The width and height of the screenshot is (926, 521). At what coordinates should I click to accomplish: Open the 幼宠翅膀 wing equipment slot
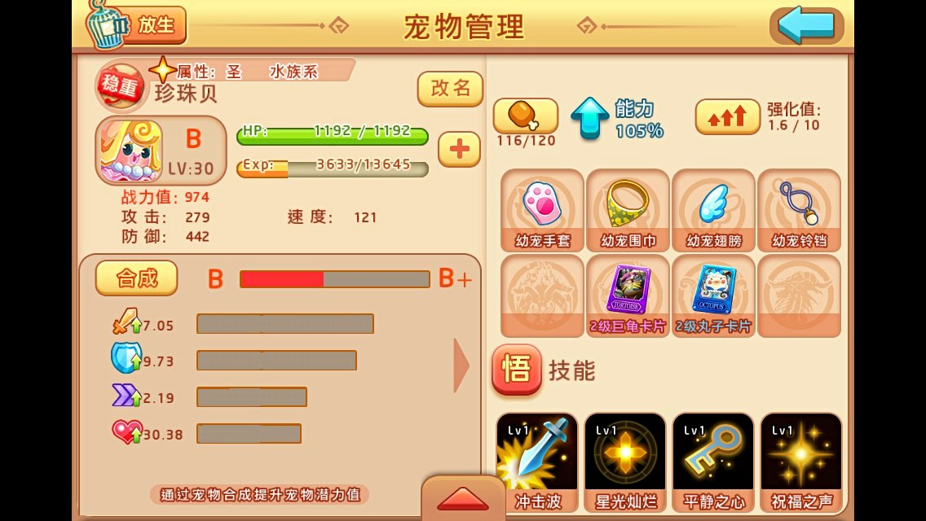[x=713, y=211]
